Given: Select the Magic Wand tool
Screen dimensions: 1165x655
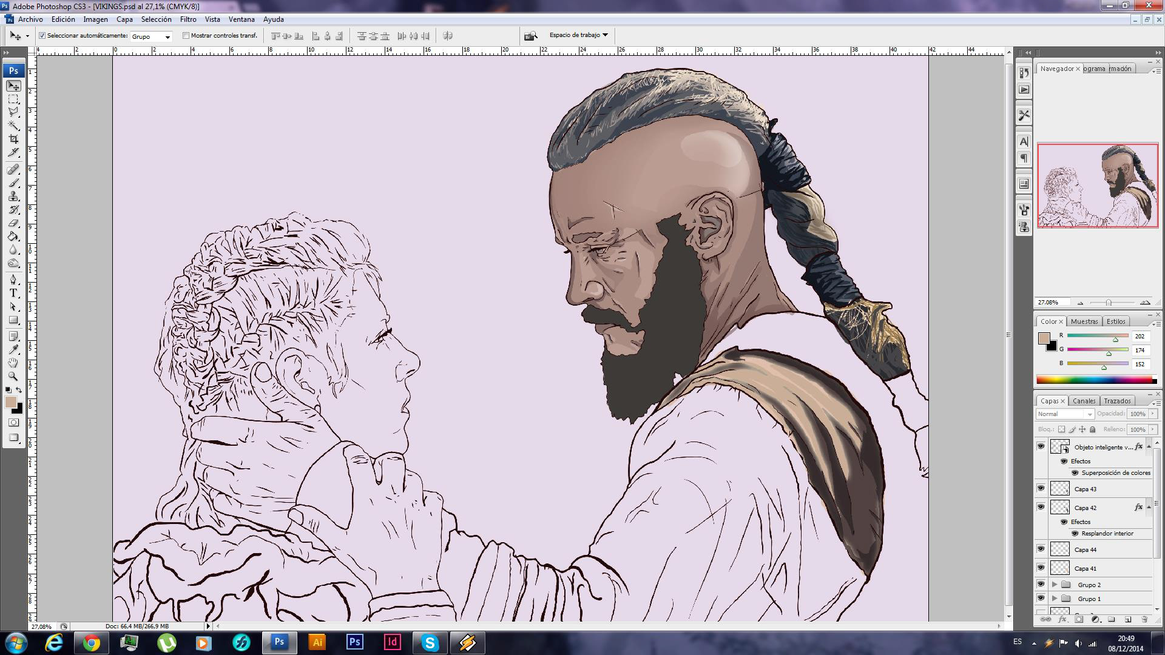Looking at the screenshot, I should click(x=13, y=126).
